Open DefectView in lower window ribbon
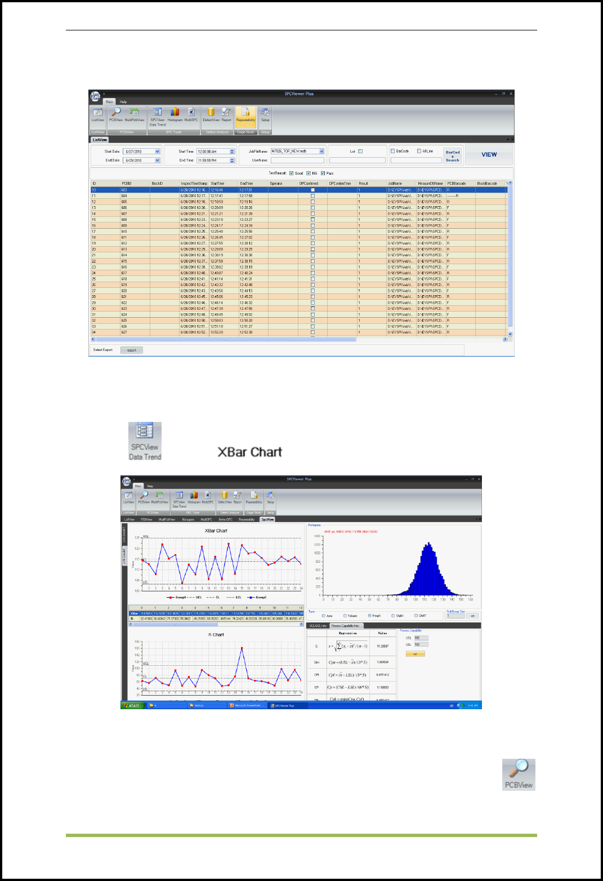Viewport: 603px width, 881px height. tap(225, 497)
